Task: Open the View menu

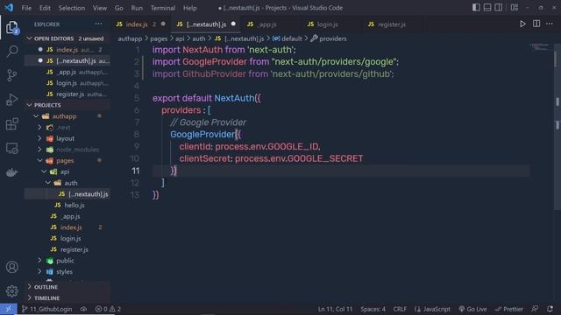Action: [100, 8]
